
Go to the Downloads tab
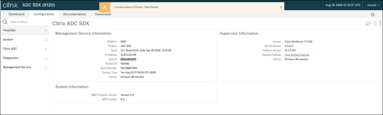tap(103, 14)
